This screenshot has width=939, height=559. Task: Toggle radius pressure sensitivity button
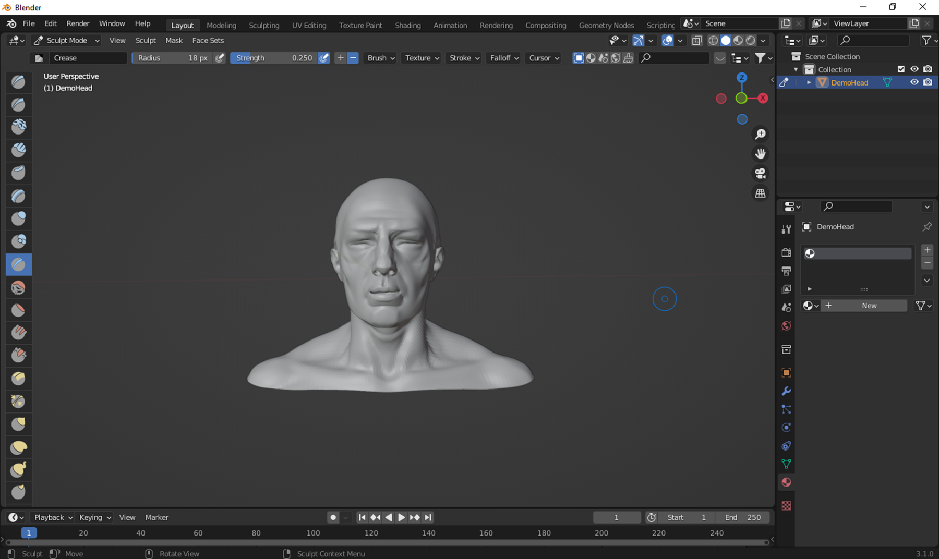(220, 58)
